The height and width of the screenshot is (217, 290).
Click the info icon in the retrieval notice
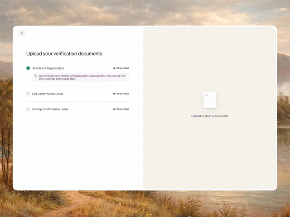point(36,75)
